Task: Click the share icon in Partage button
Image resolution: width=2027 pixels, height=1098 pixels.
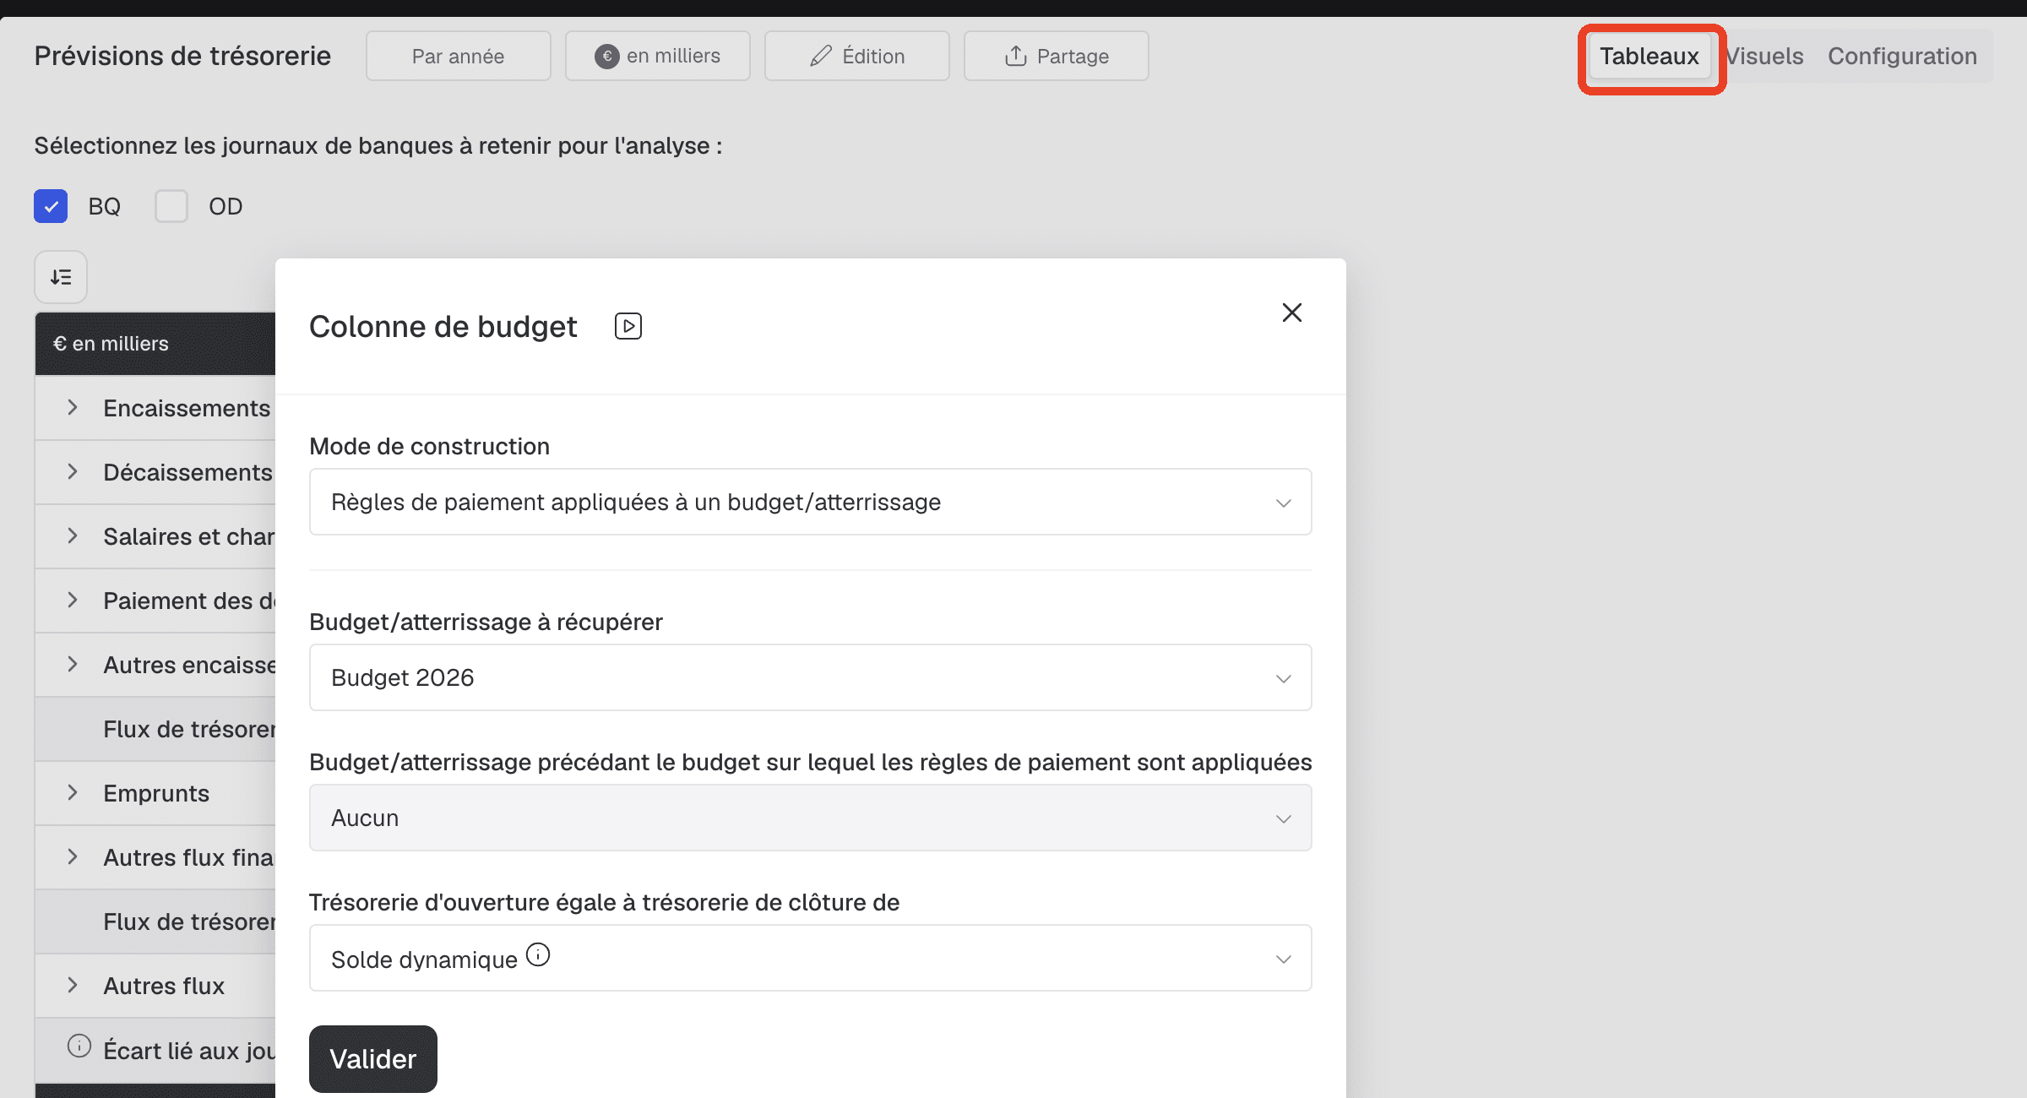Action: pyautogui.click(x=1016, y=56)
